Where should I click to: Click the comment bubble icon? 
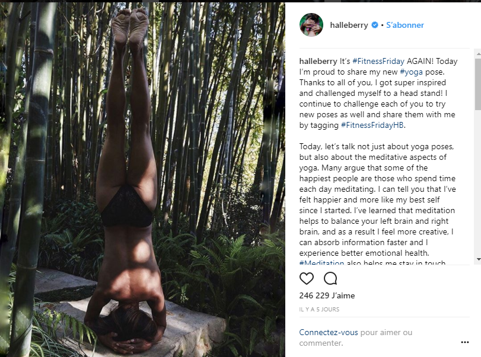coord(330,278)
